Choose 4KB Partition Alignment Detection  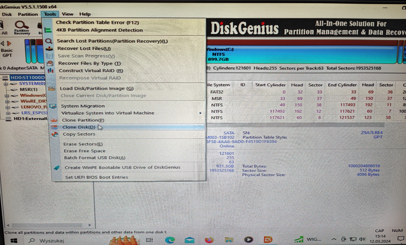pos(100,30)
